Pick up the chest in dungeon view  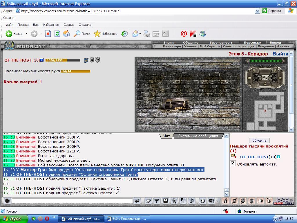pyautogui.click(x=174, y=104)
